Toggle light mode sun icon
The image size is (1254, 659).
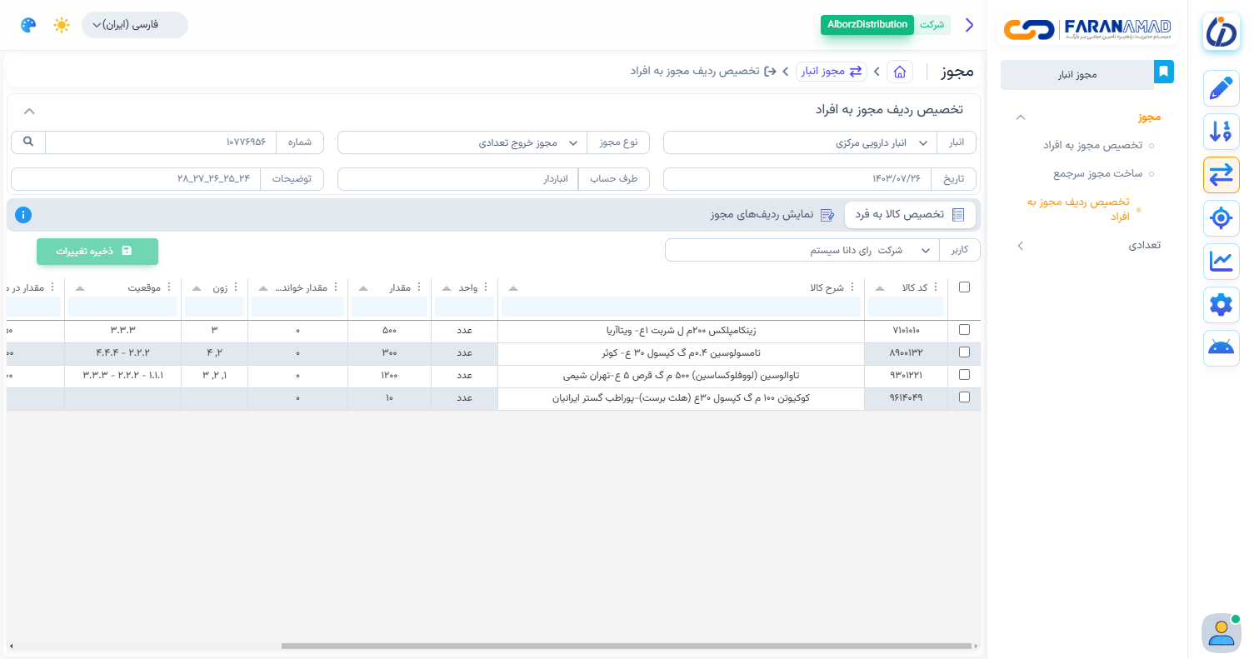(62, 25)
